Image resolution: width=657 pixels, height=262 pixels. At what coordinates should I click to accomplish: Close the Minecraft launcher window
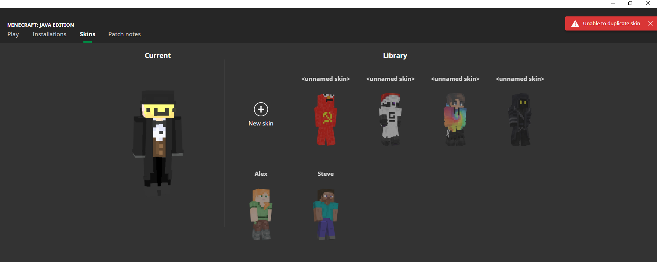tap(648, 3)
